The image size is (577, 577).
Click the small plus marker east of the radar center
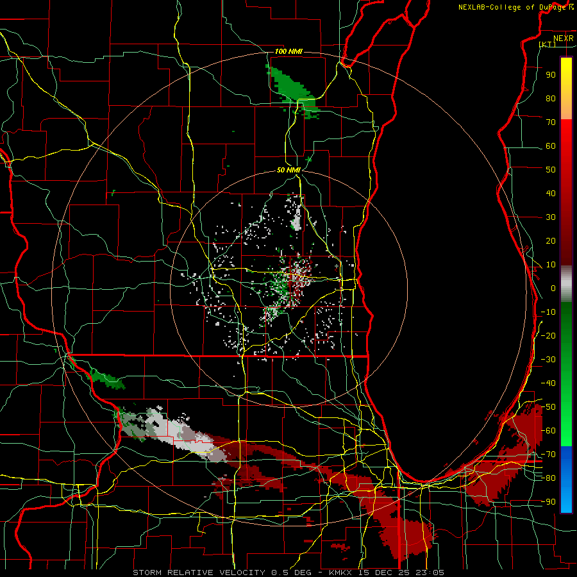pyautogui.click(x=337, y=266)
